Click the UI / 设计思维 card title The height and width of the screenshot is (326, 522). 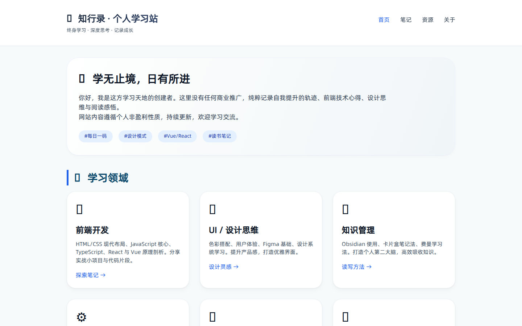click(x=234, y=230)
